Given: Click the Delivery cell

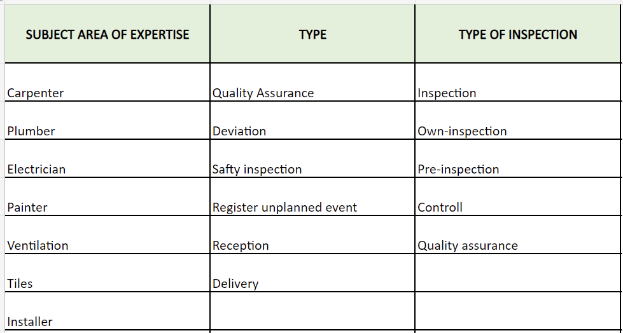Looking at the screenshot, I should click(312, 273).
